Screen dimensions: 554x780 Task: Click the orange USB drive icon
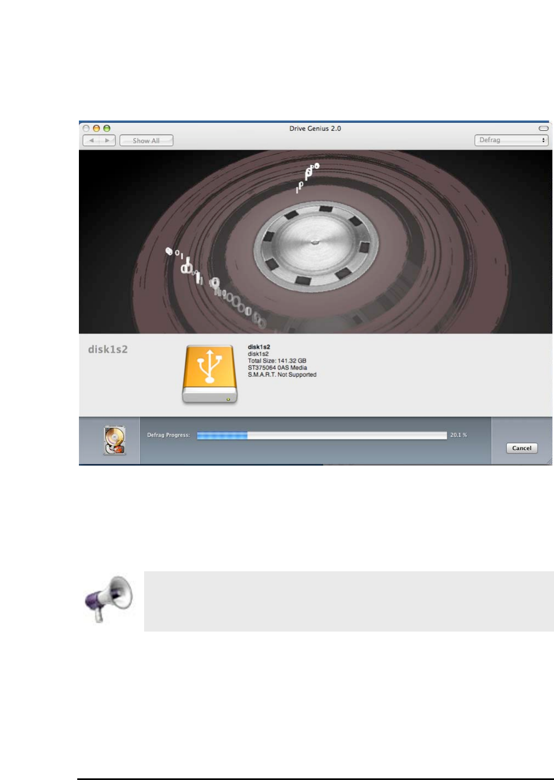click(210, 375)
